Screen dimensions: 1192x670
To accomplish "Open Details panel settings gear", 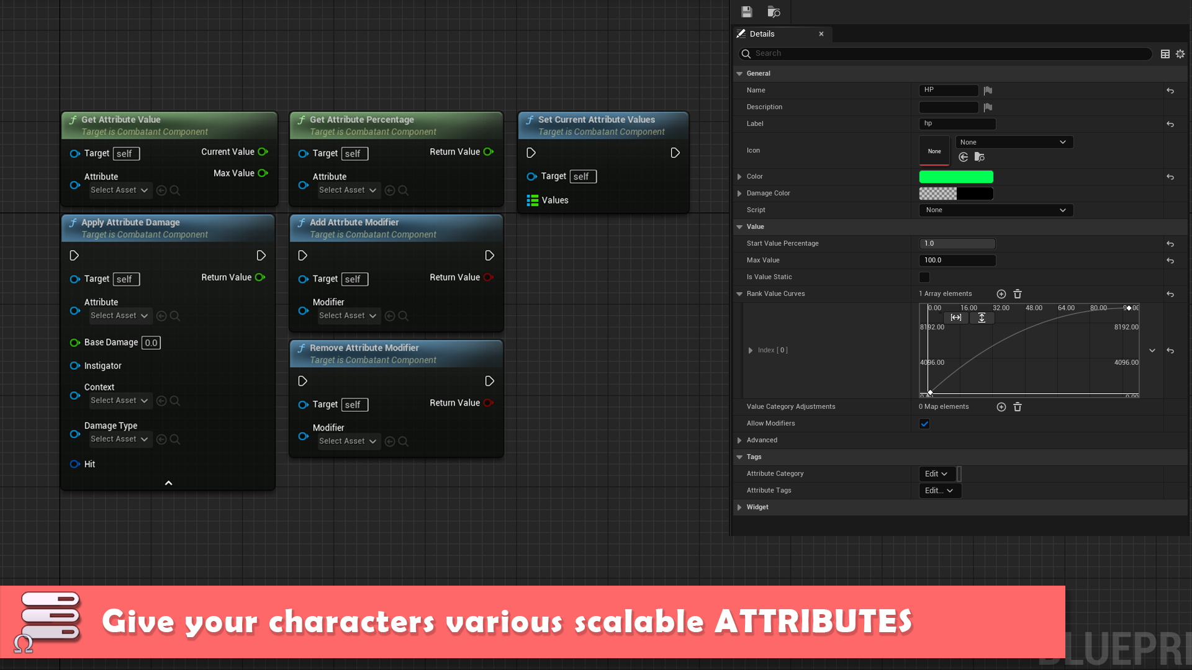I will [x=1180, y=54].
